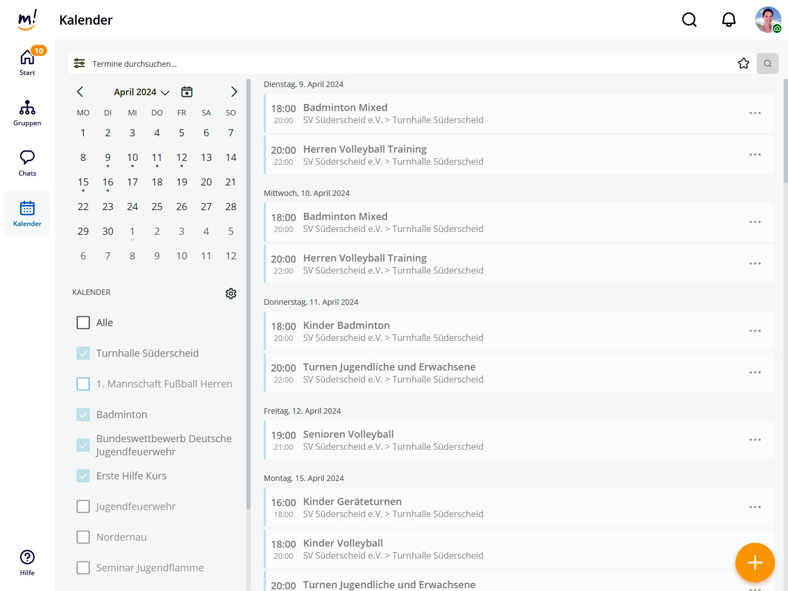The image size is (788, 591).
Task: Check the Alle calendars checkbox
Action: pos(83,323)
